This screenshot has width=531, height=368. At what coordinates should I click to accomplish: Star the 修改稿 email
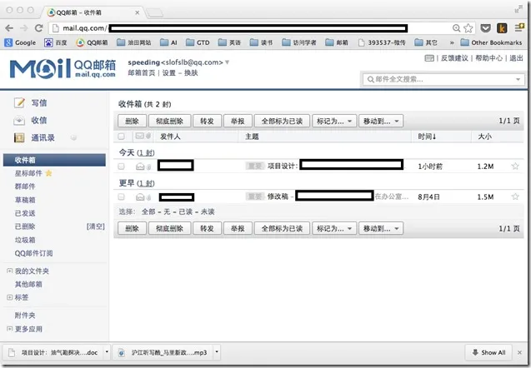pyautogui.click(x=515, y=196)
